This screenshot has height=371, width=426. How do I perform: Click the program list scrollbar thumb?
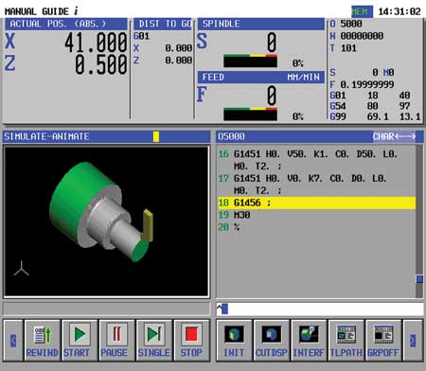419,279
